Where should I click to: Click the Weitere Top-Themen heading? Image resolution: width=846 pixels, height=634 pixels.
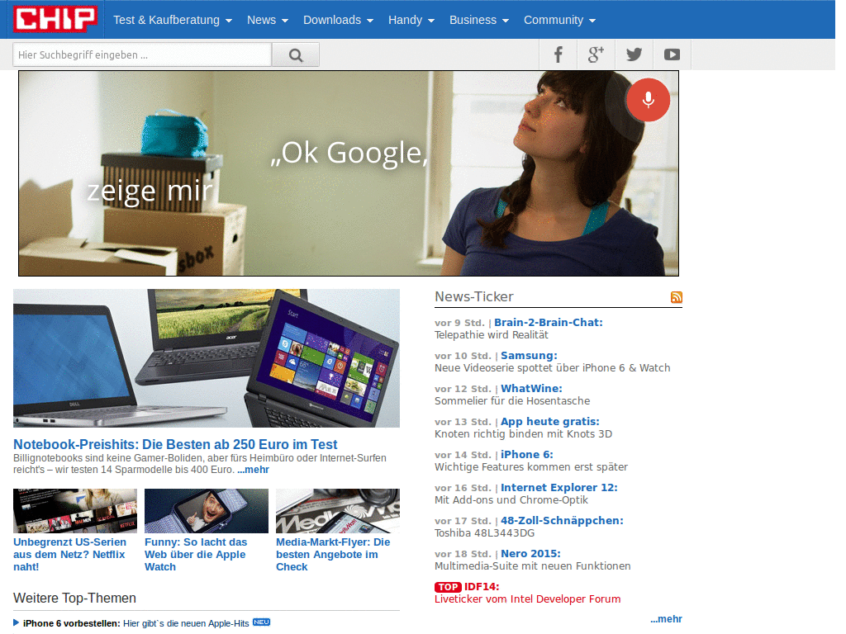(74, 598)
